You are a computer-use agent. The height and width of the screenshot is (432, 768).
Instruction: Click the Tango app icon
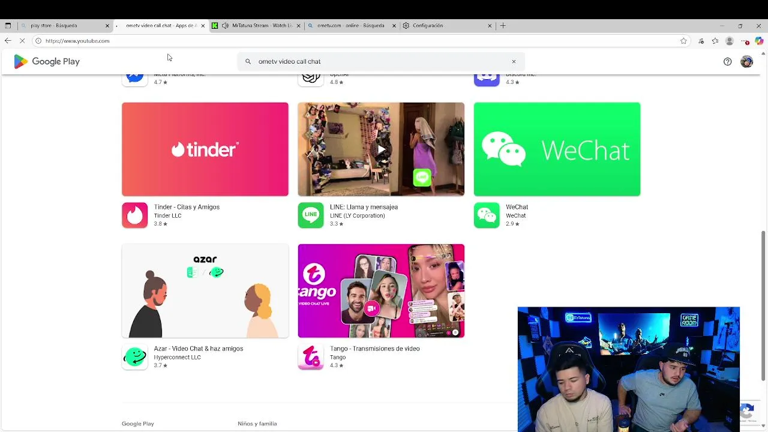pos(311,357)
